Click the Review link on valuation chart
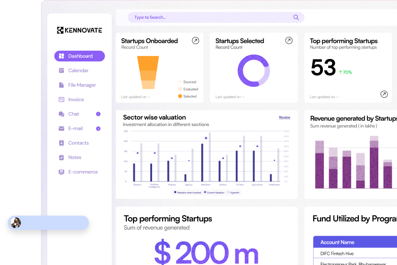The image size is (397, 265). point(285,117)
